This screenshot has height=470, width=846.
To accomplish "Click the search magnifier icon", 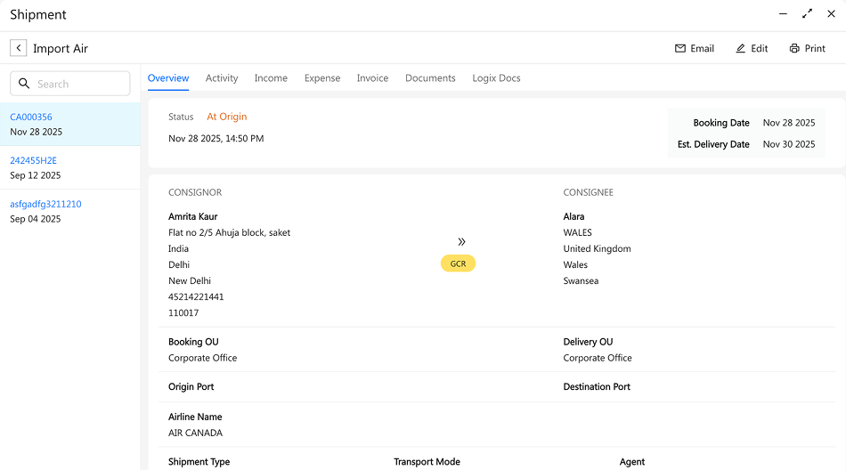I will (x=25, y=84).
